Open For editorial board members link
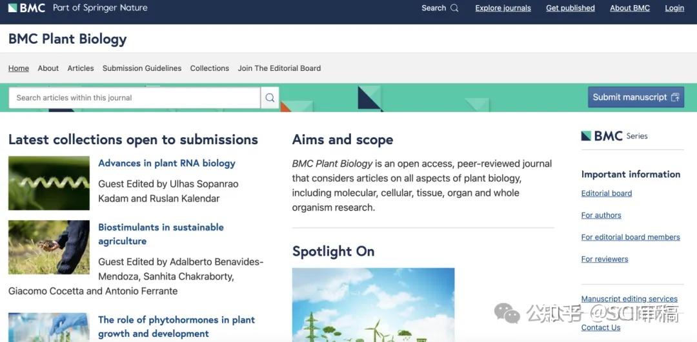697x342 pixels. (631, 237)
